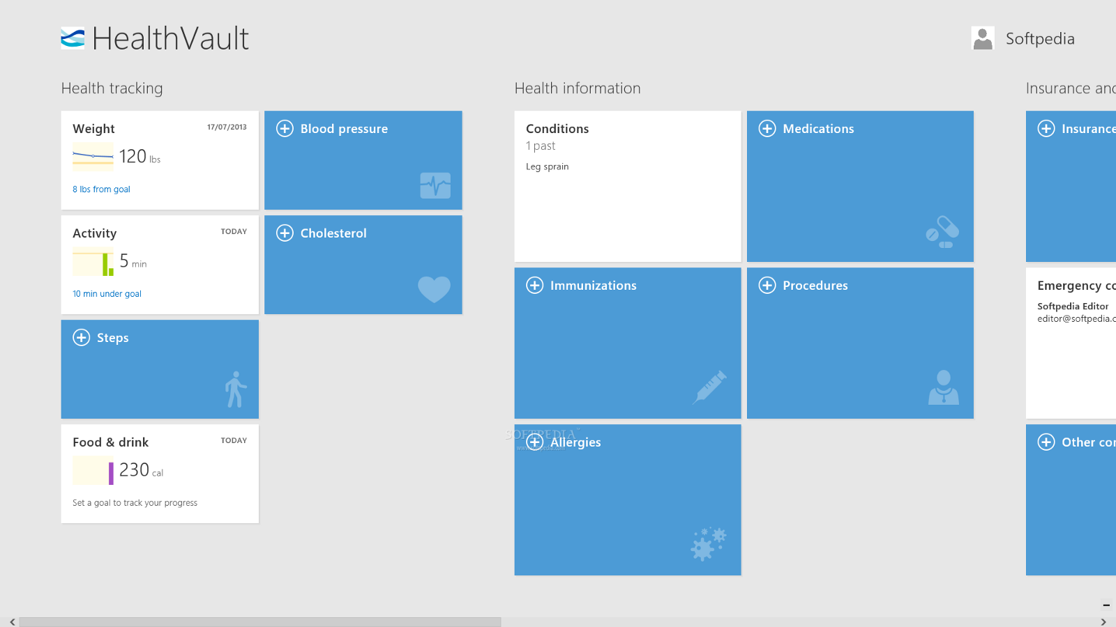The width and height of the screenshot is (1116, 627).
Task: Open the Food & drink calorie chart thumbnail
Action: [x=93, y=471]
